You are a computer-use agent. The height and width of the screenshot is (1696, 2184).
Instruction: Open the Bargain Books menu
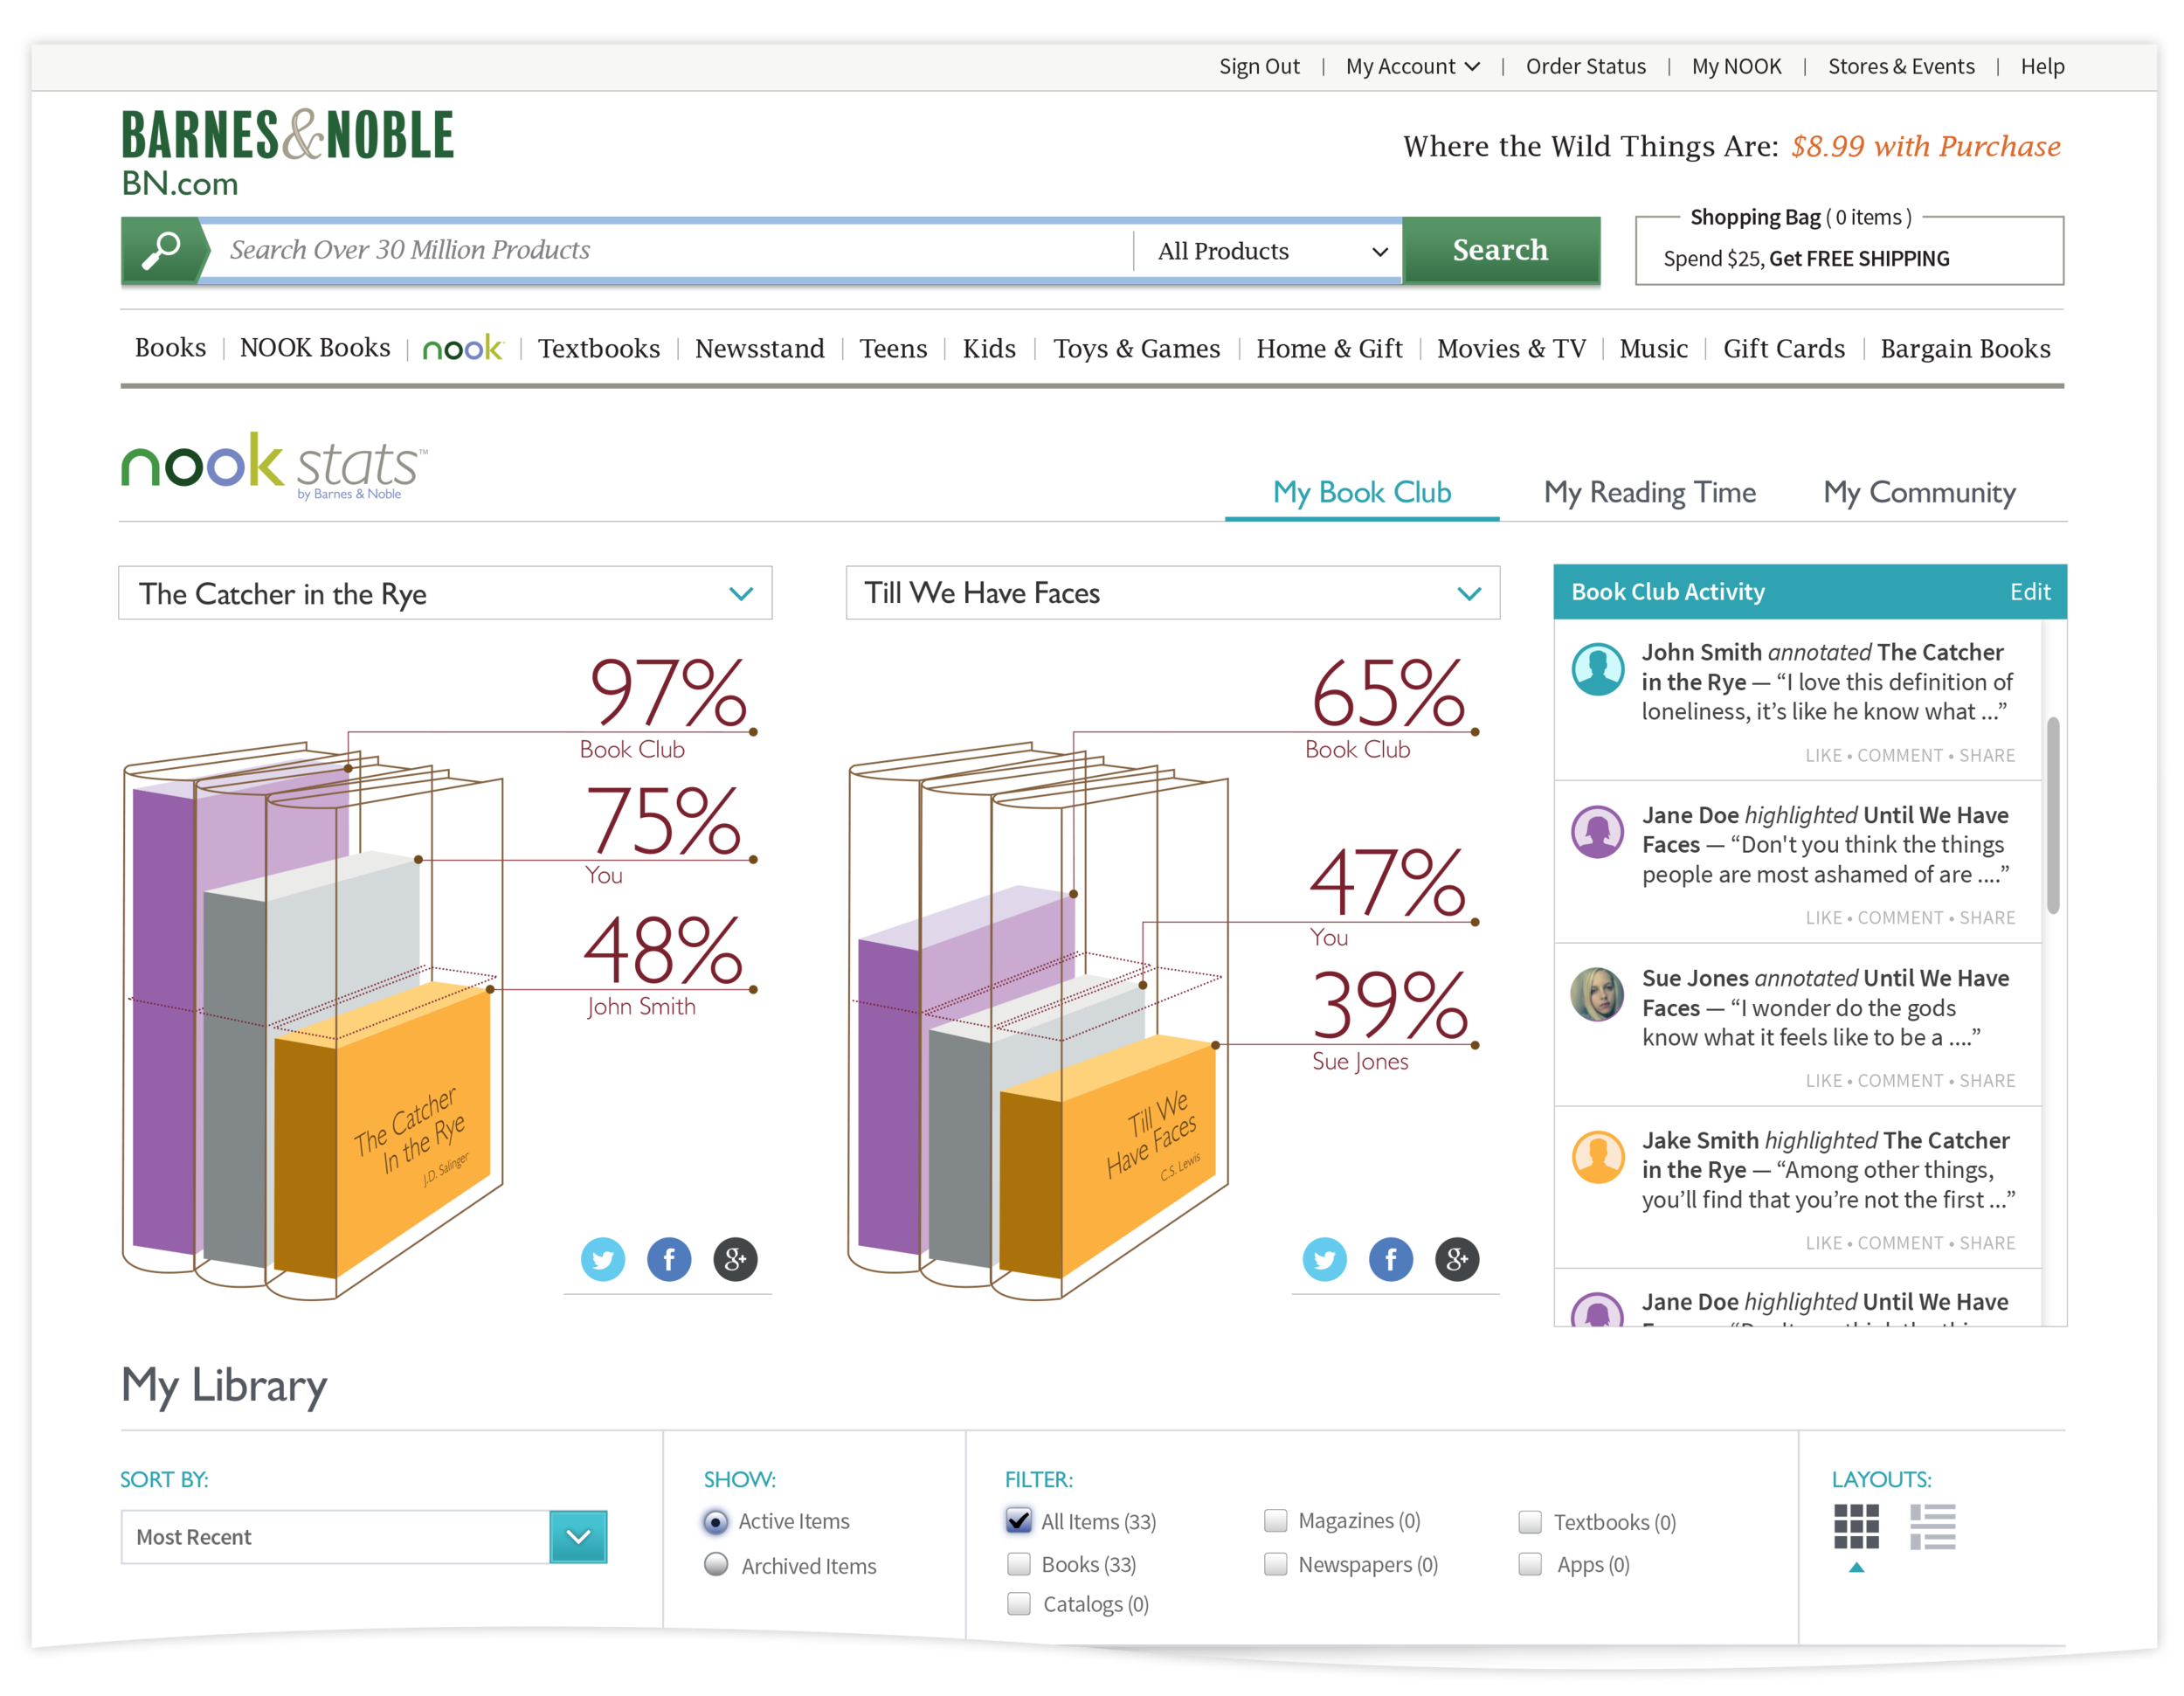(x=1965, y=348)
